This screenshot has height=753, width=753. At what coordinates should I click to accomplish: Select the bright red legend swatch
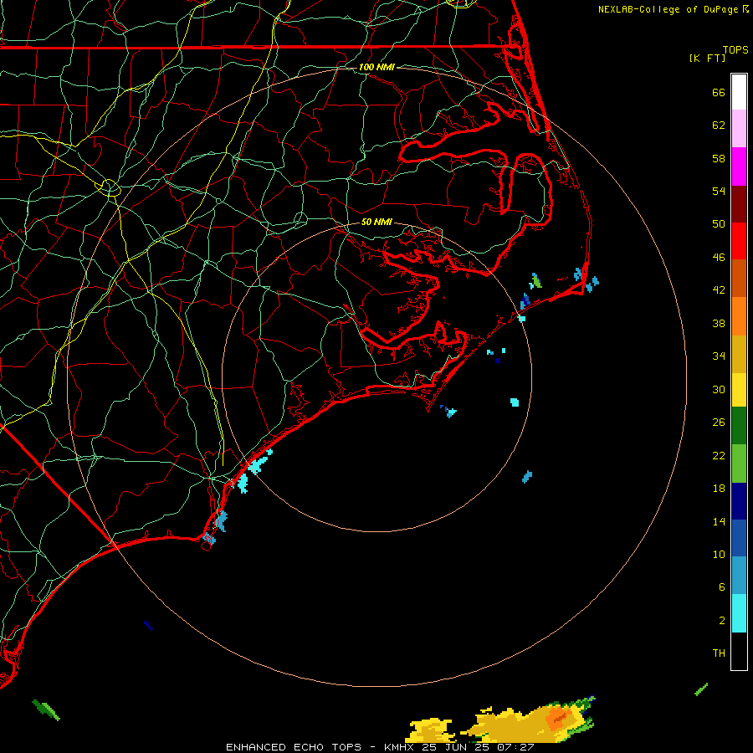click(x=739, y=241)
